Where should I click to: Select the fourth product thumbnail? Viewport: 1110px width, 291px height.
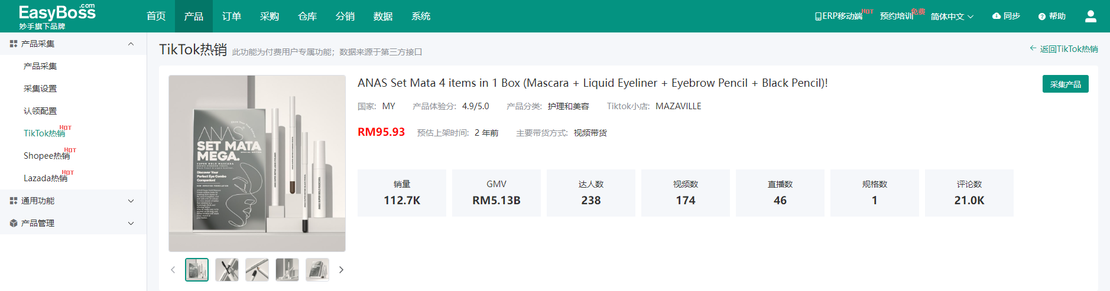point(287,270)
